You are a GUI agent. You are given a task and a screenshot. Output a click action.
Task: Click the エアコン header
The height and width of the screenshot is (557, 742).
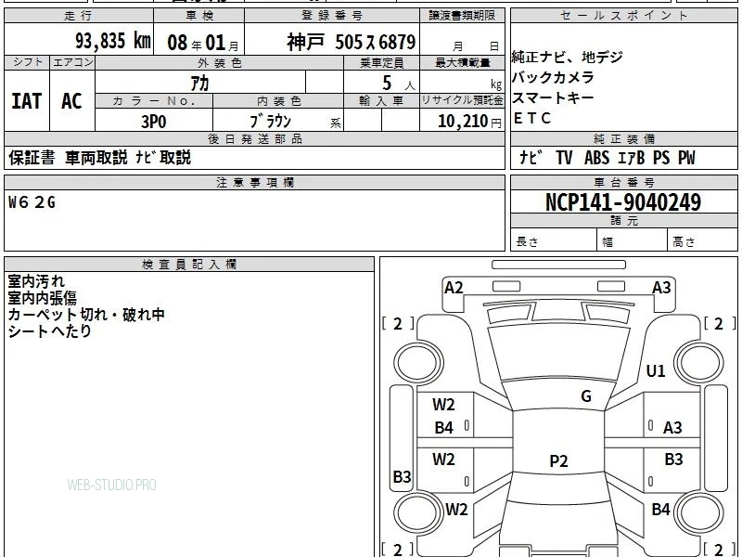click(x=72, y=62)
